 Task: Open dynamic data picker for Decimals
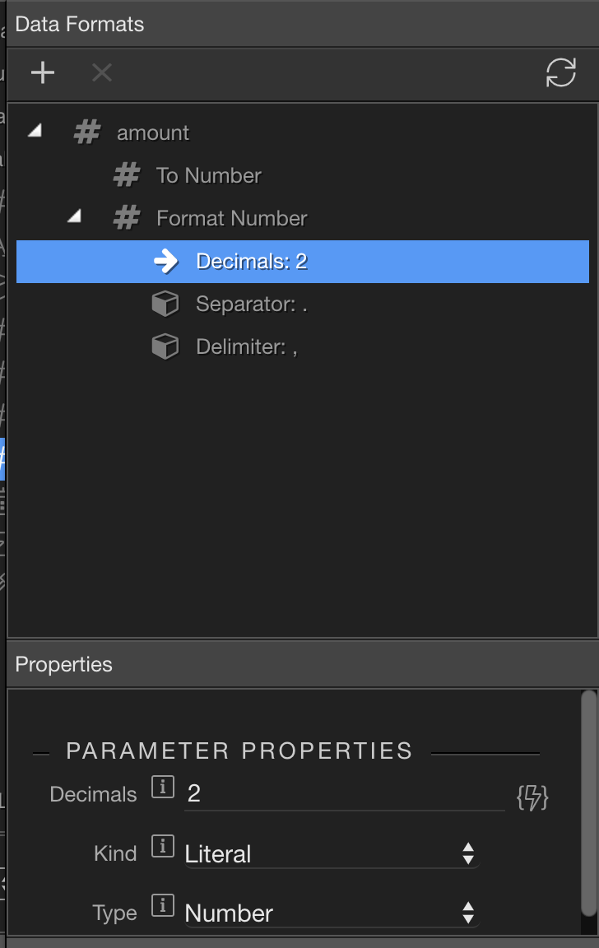pyautogui.click(x=532, y=797)
